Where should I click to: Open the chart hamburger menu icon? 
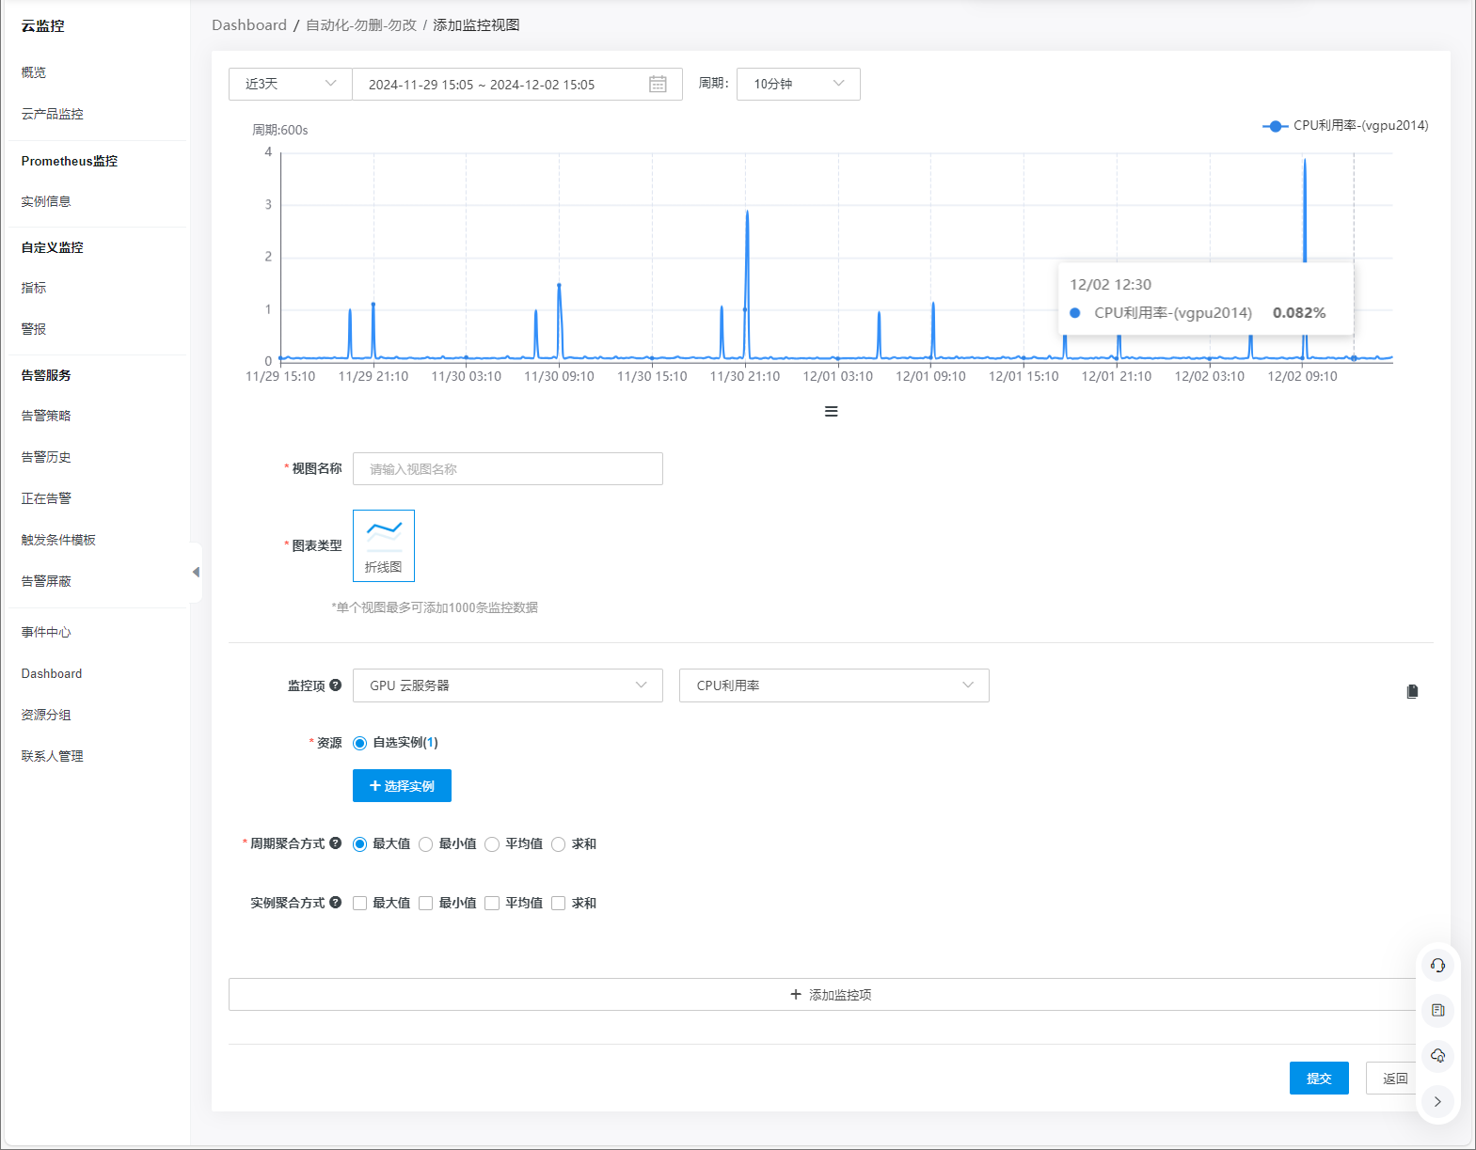[831, 412]
